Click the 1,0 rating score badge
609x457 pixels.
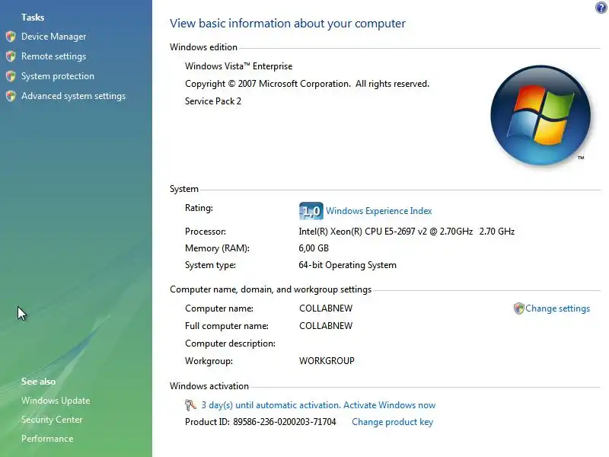click(311, 211)
